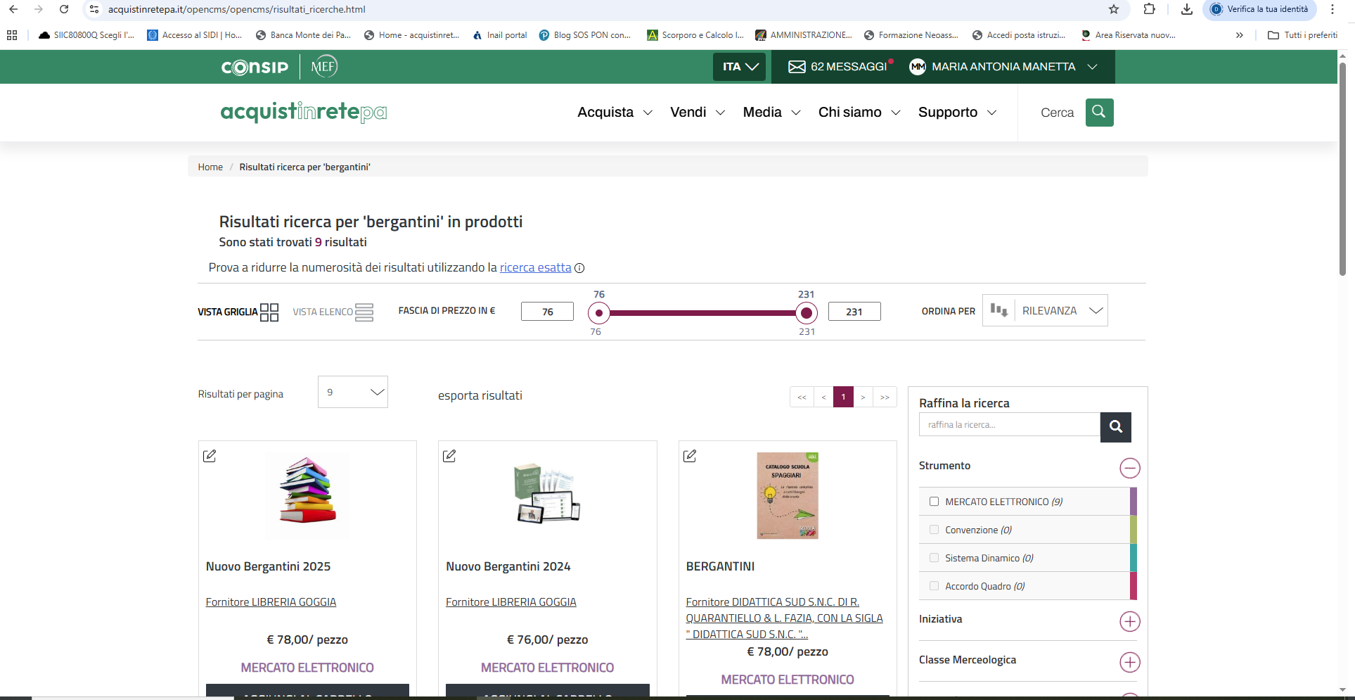Click the maximum price field showing 231
Viewport: 1355px width, 700px height.
(854, 312)
